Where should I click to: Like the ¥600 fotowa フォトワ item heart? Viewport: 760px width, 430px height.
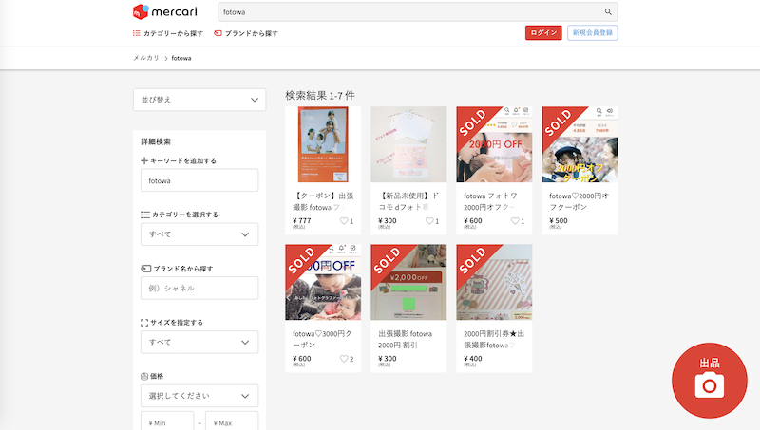[x=515, y=221]
